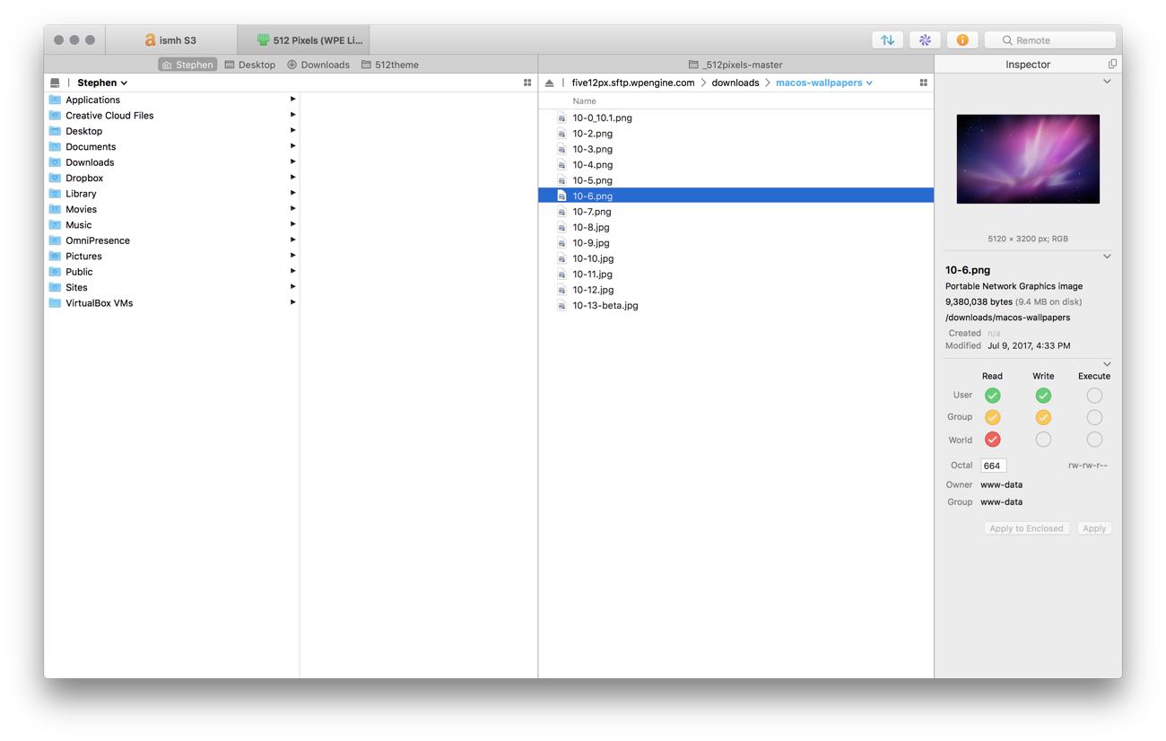Image resolution: width=1166 pixels, height=741 pixels.
Task: Click the Downloads folder icon in list
Action: tap(56, 162)
